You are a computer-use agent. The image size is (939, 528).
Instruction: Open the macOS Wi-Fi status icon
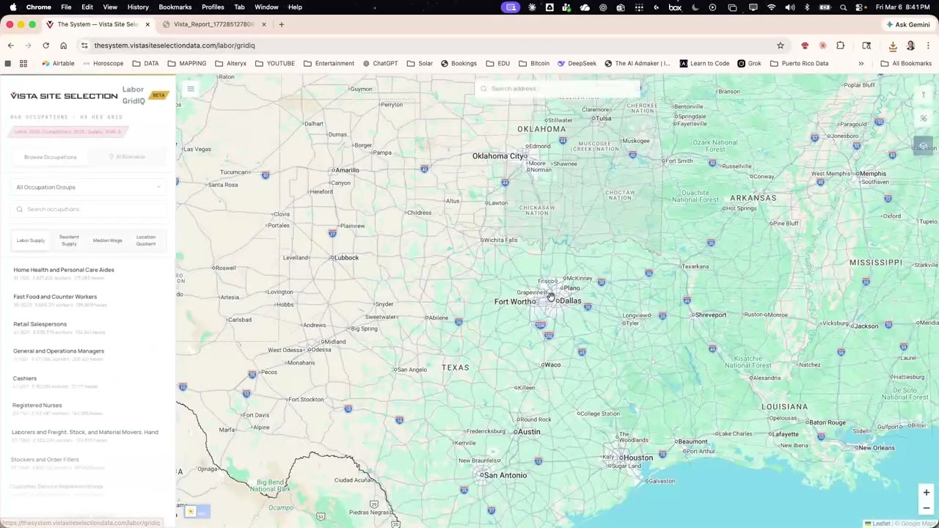771,7
